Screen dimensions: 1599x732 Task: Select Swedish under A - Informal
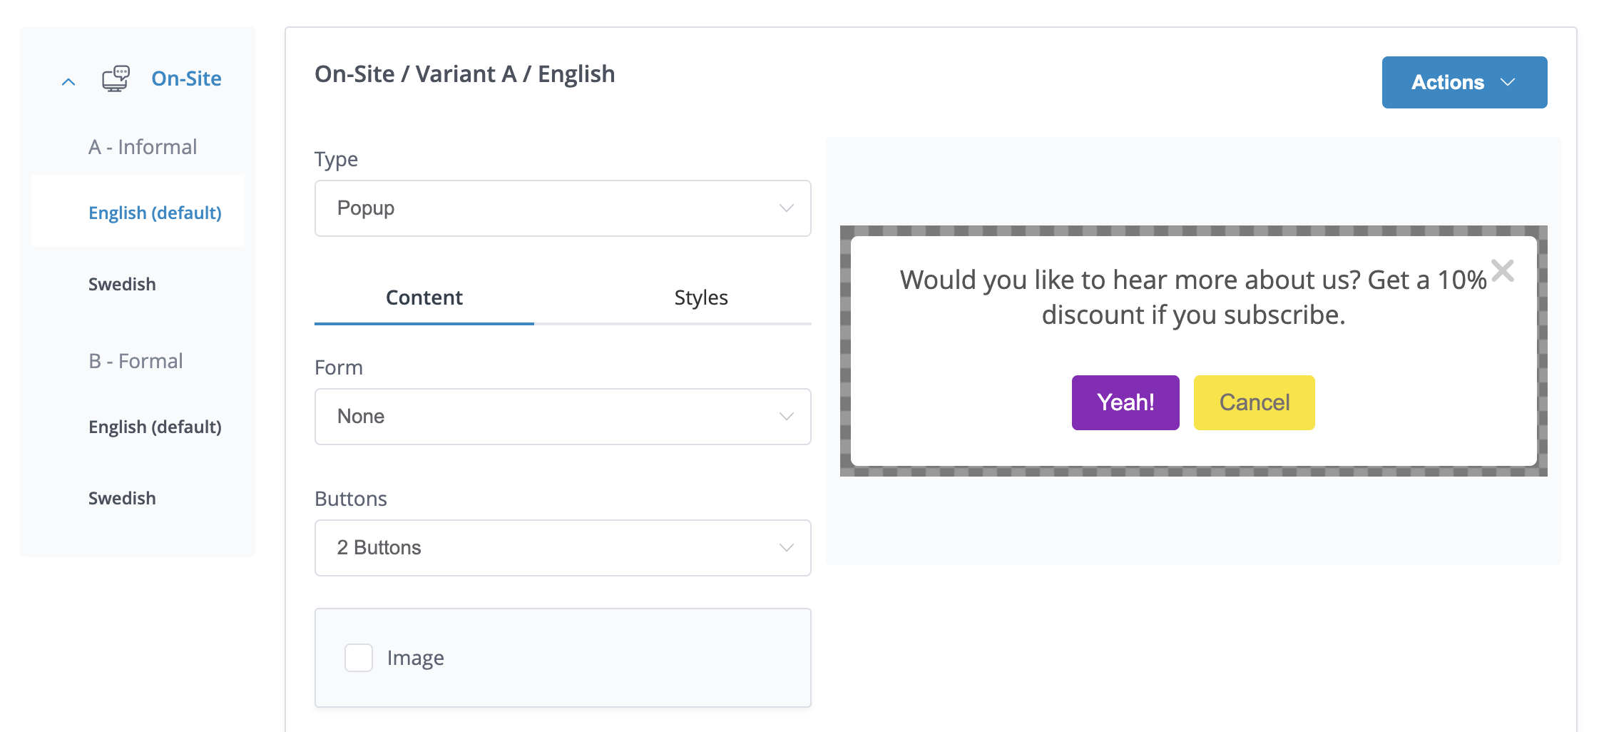click(x=122, y=284)
